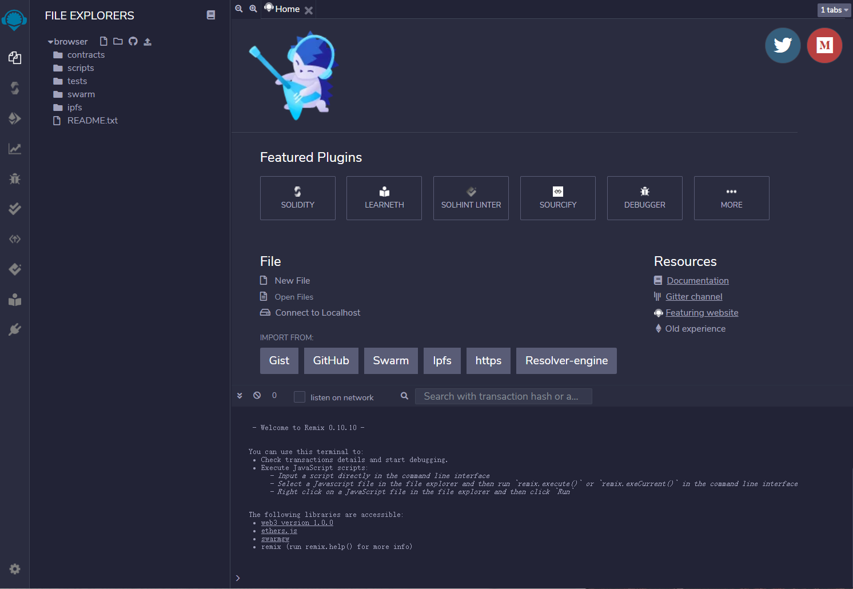Open the Documentation link
The height and width of the screenshot is (589, 853).
[x=697, y=281]
